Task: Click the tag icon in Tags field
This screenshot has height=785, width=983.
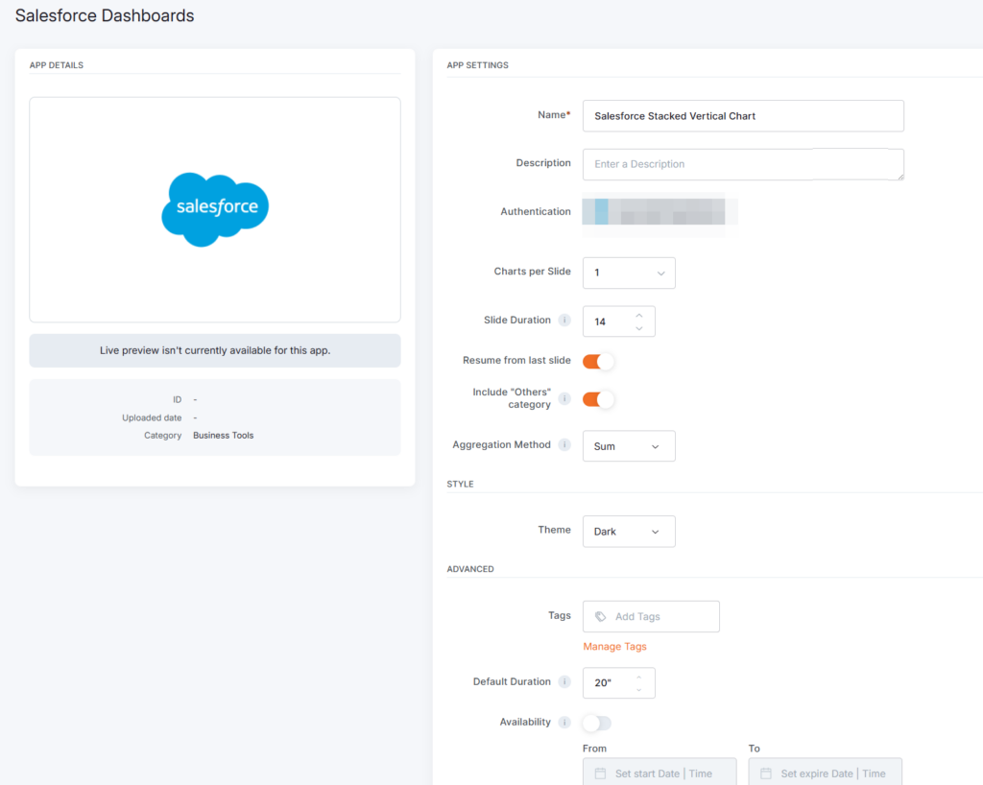Action: coord(601,617)
